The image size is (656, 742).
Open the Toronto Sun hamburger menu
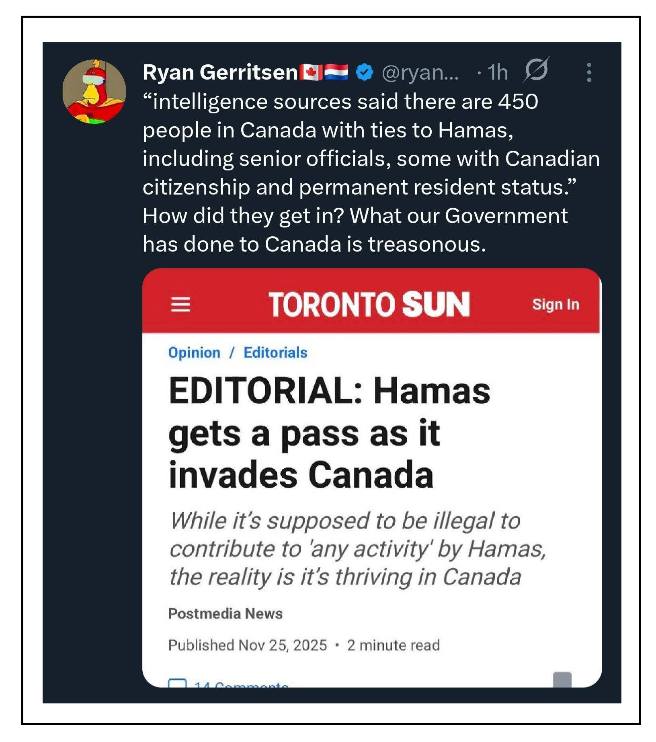pos(180,304)
